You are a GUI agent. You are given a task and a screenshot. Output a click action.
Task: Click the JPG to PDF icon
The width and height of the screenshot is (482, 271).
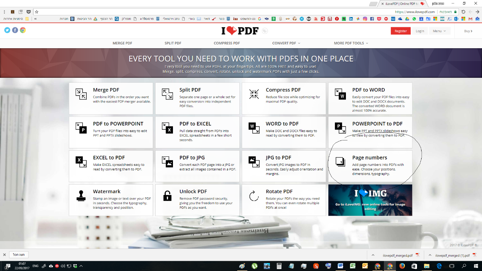(254, 161)
